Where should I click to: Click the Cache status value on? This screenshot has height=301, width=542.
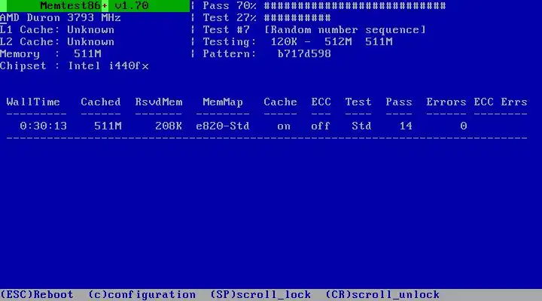tap(284, 126)
